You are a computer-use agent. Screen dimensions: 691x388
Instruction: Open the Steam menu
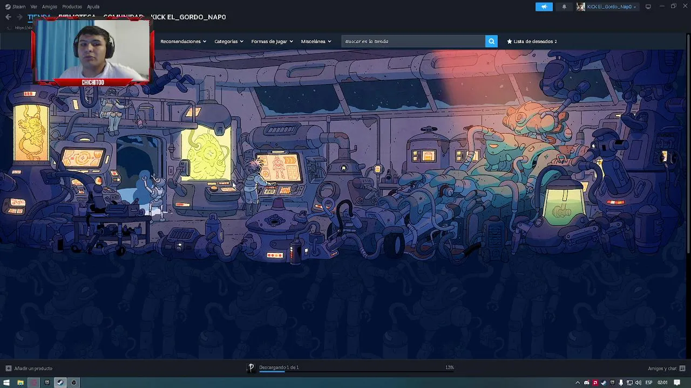pos(16,6)
